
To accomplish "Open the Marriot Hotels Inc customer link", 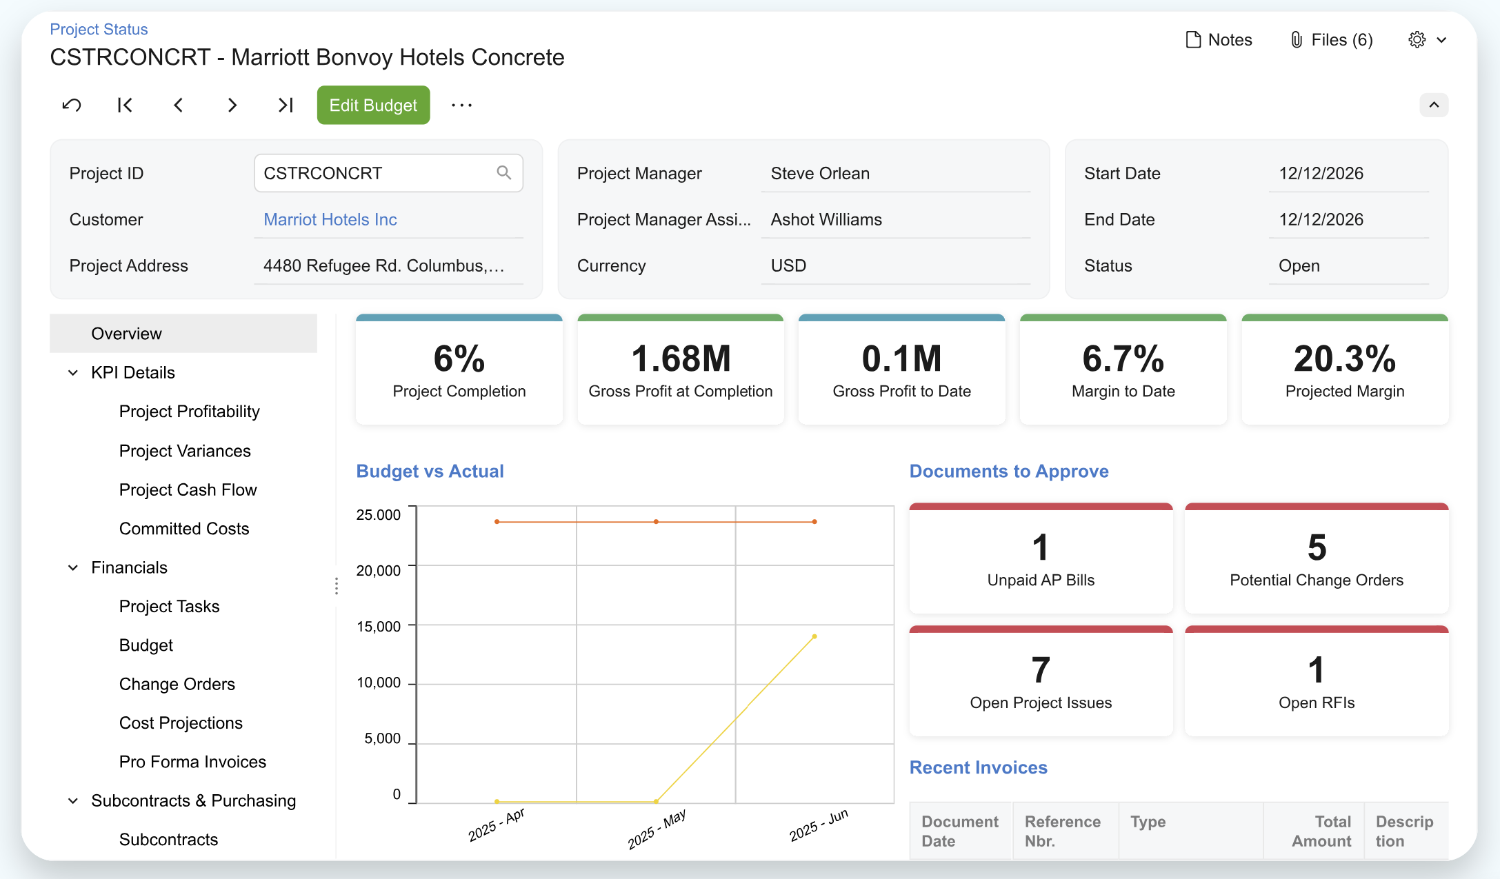I will 330,219.
